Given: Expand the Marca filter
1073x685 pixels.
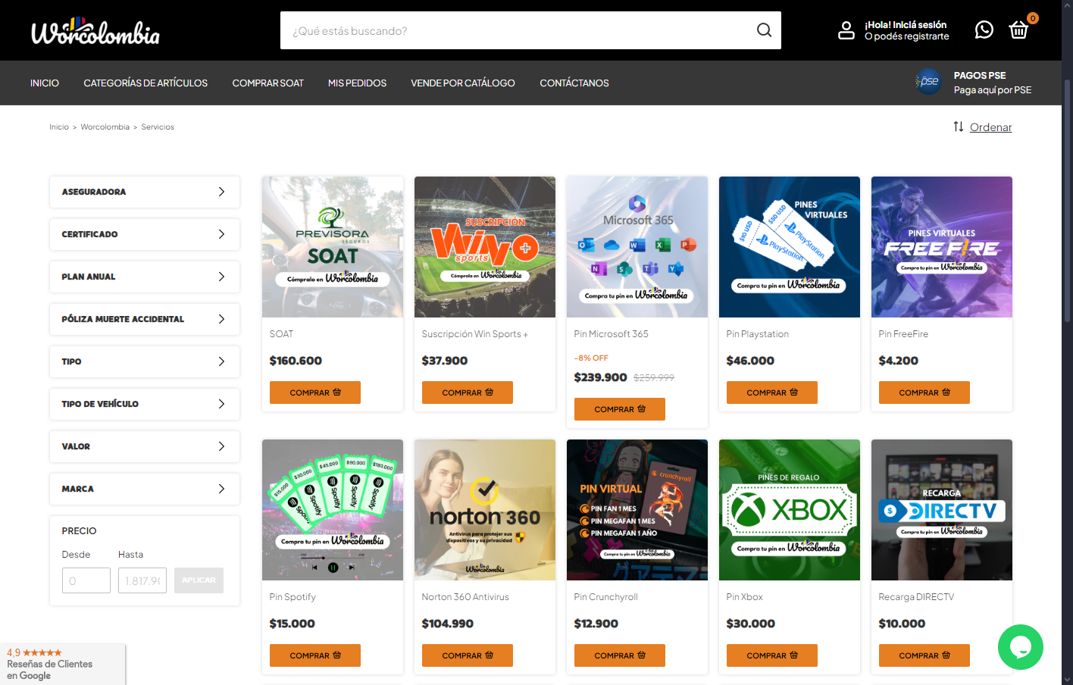Looking at the screenshot, I should pyautogui.click(x=144, y=489).
